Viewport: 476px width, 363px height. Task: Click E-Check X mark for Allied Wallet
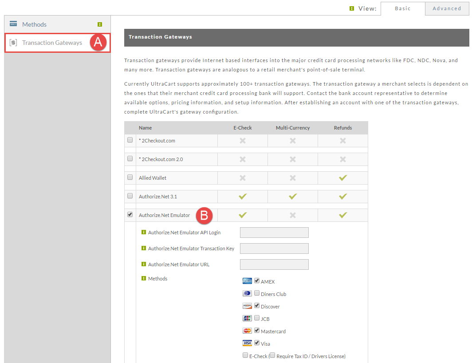[x=243, y=178]
